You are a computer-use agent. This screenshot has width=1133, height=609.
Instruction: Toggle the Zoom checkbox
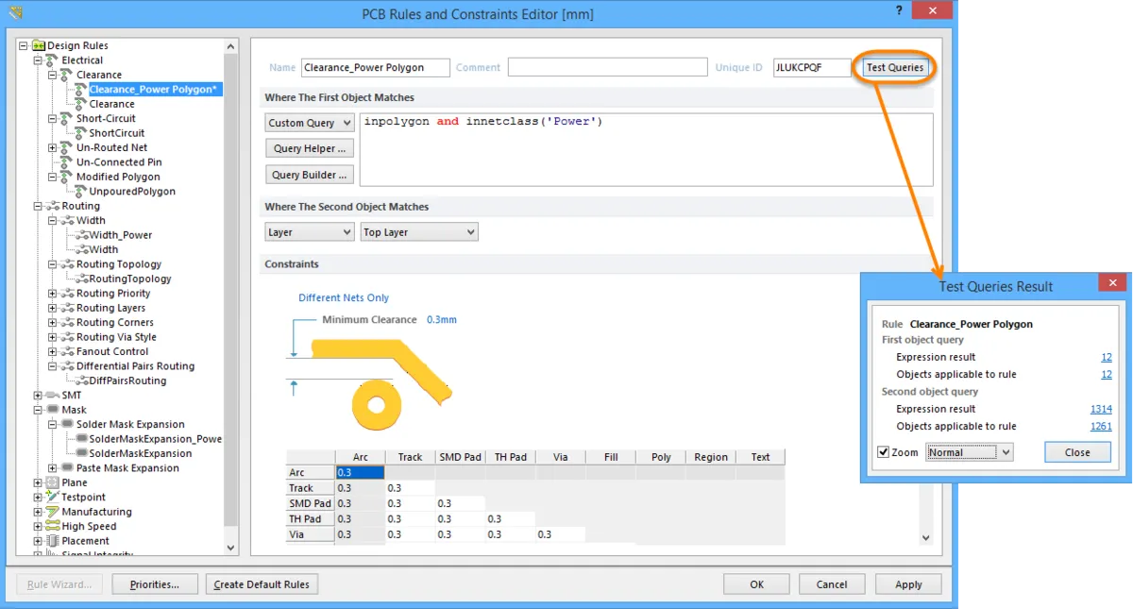pyautogui.click(x=883, y=452)
